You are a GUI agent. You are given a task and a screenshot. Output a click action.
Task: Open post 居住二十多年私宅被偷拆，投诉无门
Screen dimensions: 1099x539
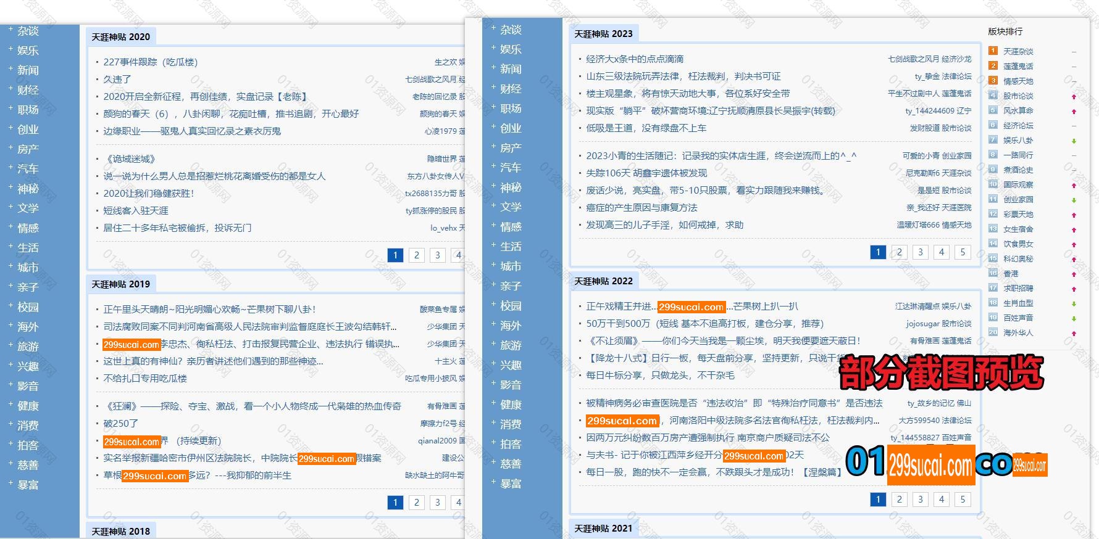[x=177, y=228]
